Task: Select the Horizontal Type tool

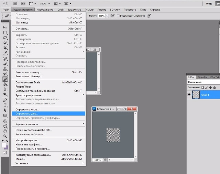Action: pos(5,105)
